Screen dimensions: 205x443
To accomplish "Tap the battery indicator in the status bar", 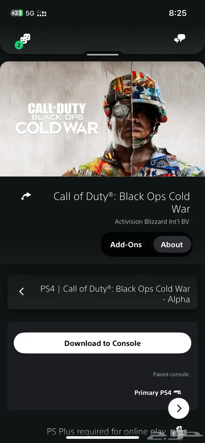I will tap(16, 13).
